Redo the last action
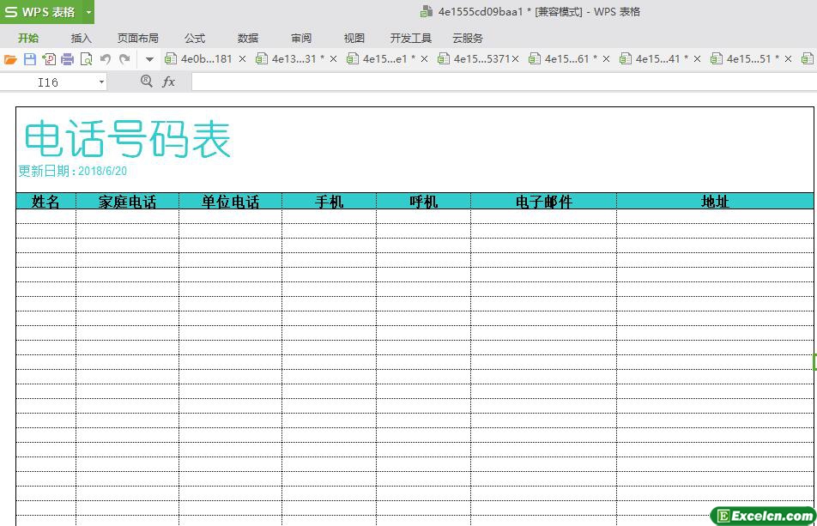This screenshot has height=526, width=817. pyautogui.click(x=124, y=59)
